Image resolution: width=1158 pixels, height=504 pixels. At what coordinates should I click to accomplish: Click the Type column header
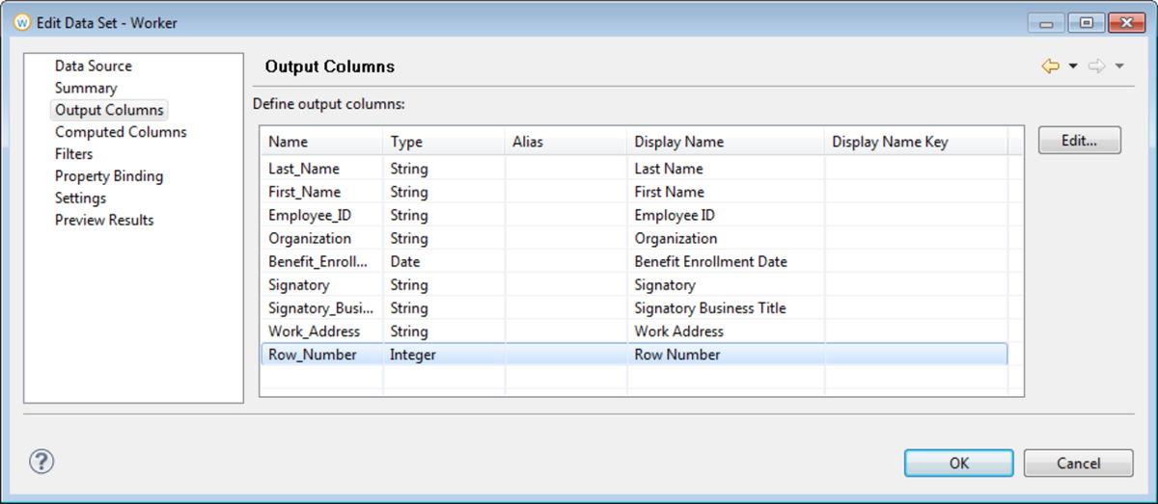pyautogui.click(x=444, y=142)
